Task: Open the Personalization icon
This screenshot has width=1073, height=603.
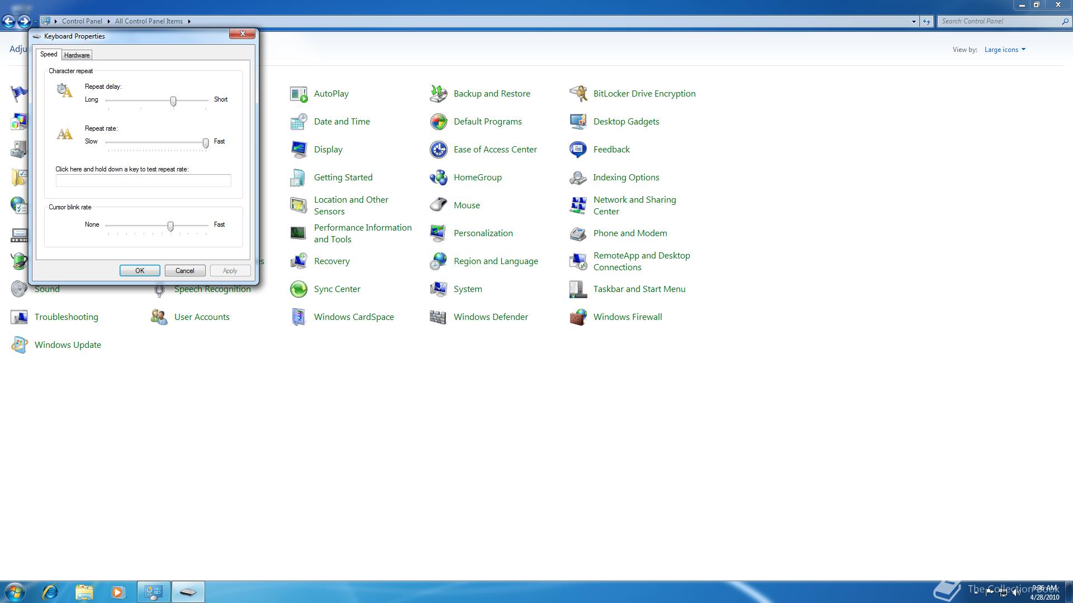Action: (x=438, y=233)
